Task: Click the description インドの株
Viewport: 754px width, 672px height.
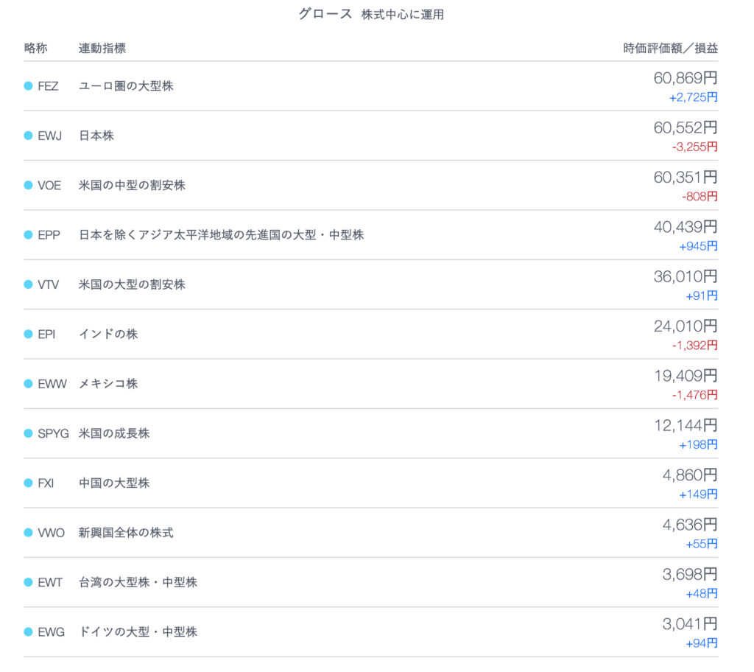Action: click(109, 334)
